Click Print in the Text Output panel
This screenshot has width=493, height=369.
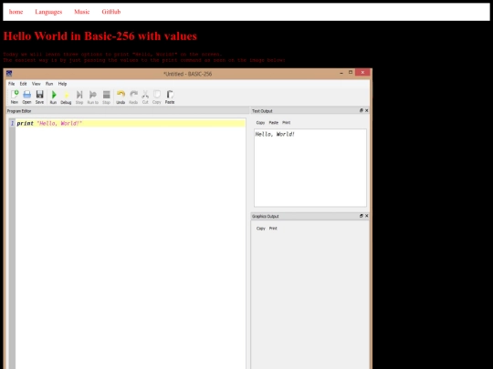click(286, 123)
